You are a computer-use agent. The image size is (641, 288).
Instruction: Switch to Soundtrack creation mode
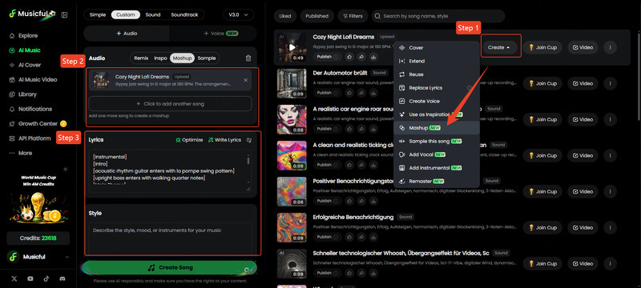coord(184,14)
